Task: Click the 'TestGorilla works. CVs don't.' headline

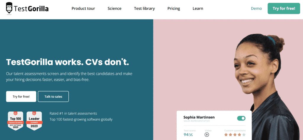Action: click(67, 62)
